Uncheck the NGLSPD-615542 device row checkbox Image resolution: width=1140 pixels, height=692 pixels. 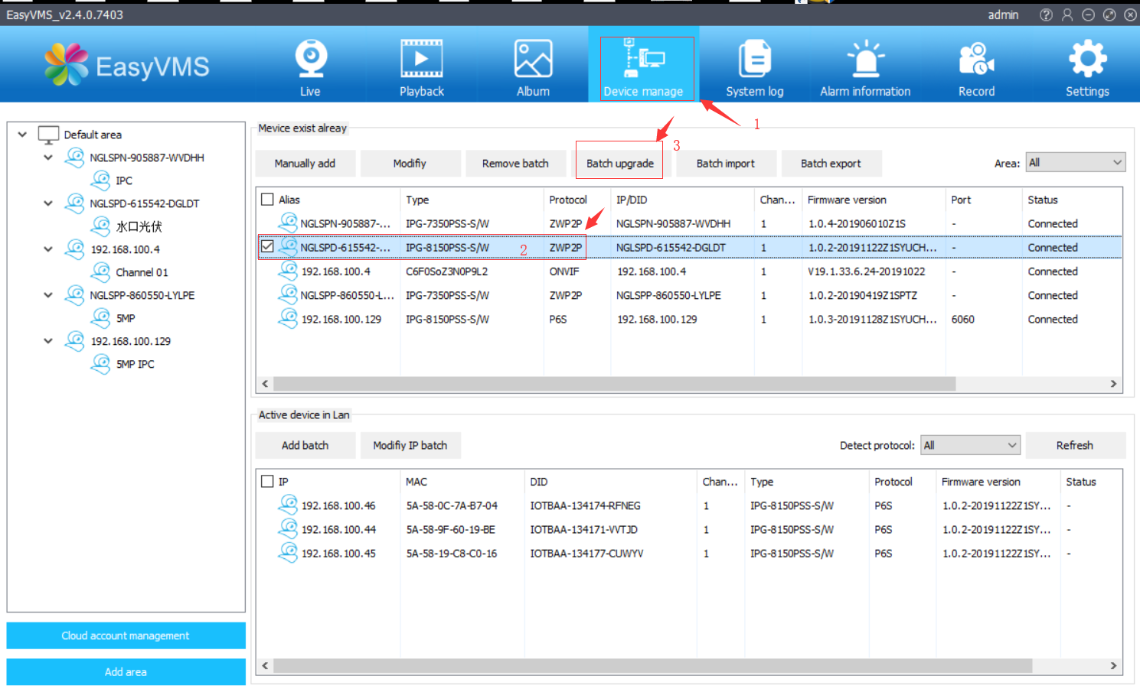(x=267, y=247)
